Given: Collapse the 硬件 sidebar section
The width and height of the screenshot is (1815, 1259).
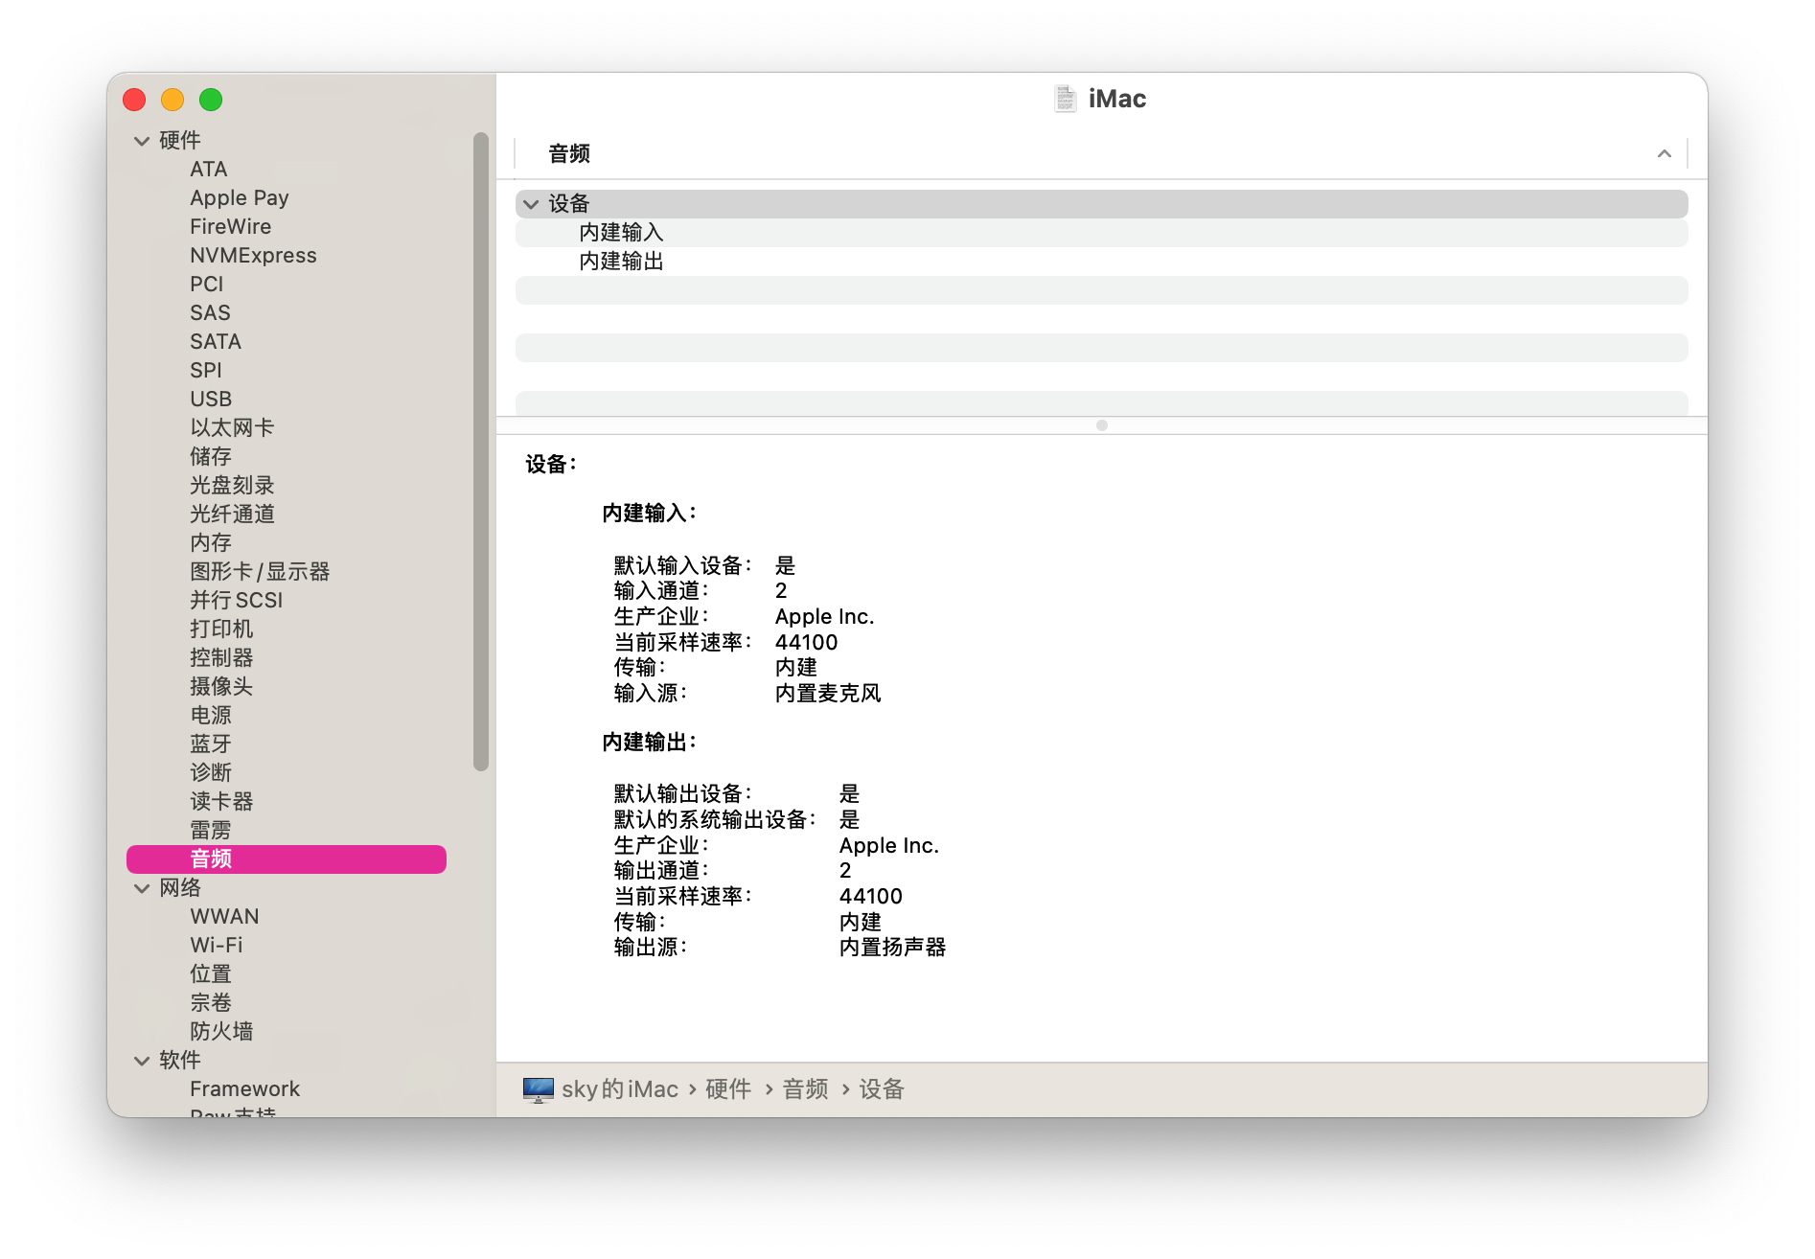Looking at the screenshot, I should pyautogui.click(x=142, y=141).
